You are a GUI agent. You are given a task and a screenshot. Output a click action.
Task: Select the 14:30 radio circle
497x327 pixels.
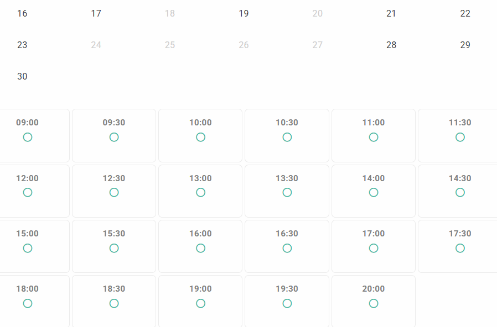coord(460,192)
